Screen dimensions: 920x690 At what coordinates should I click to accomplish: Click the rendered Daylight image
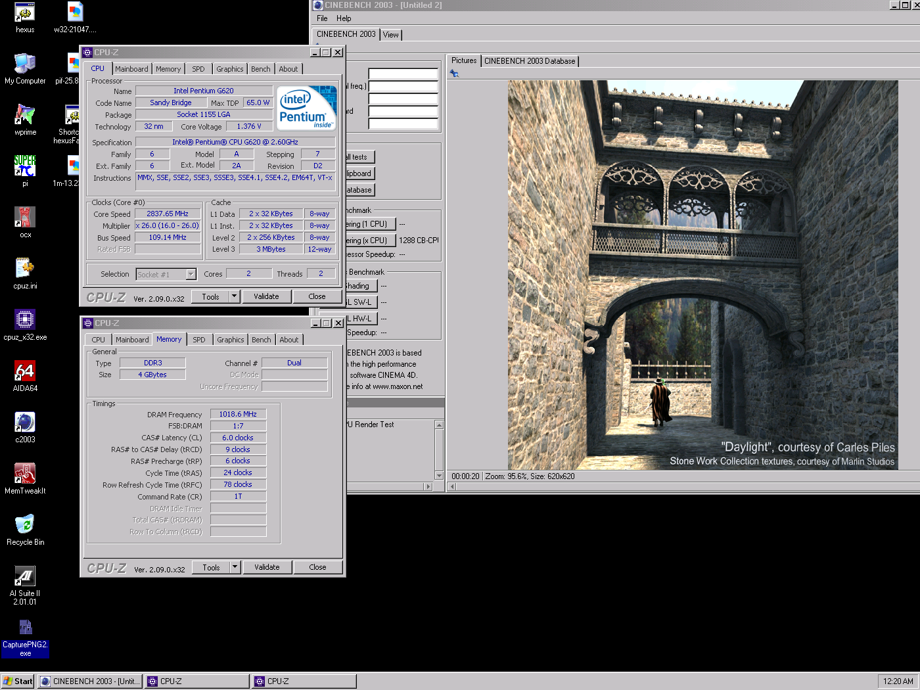pos(702,275)
